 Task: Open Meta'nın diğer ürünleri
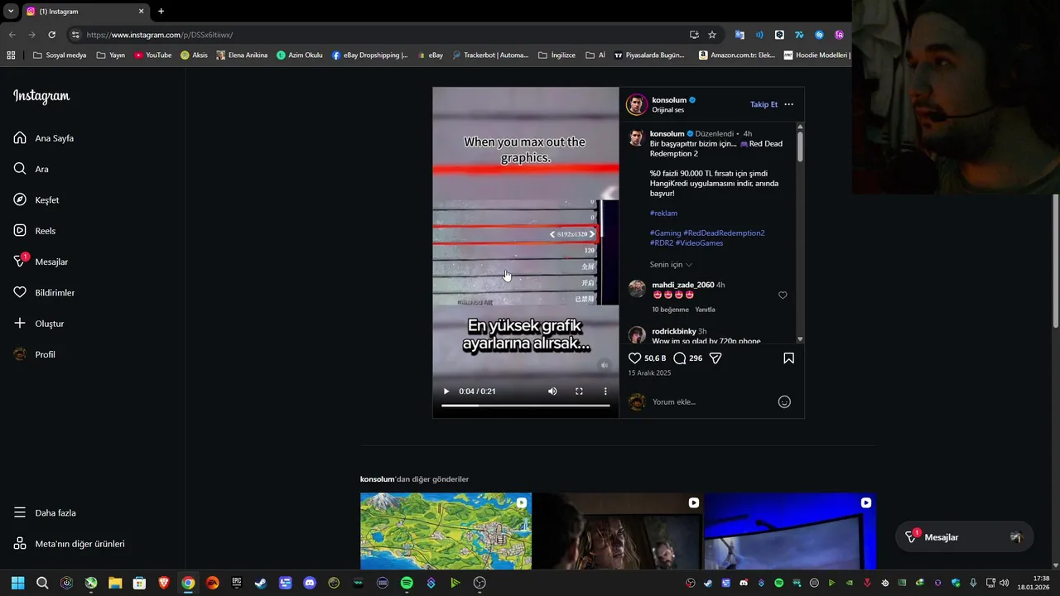pyautogui.click(x=69, y=544)
